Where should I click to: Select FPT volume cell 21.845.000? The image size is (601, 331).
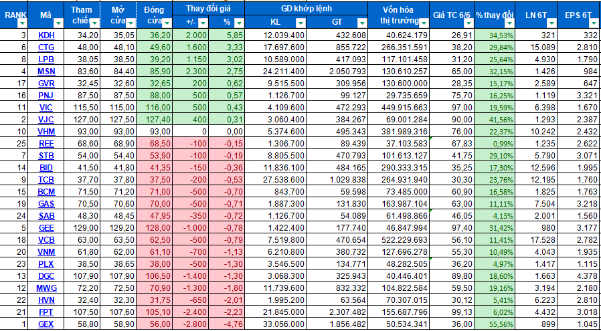(x=276, y=313)
